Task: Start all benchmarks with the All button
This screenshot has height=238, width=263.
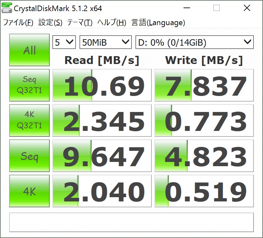Action: click(x=29, y=50)
